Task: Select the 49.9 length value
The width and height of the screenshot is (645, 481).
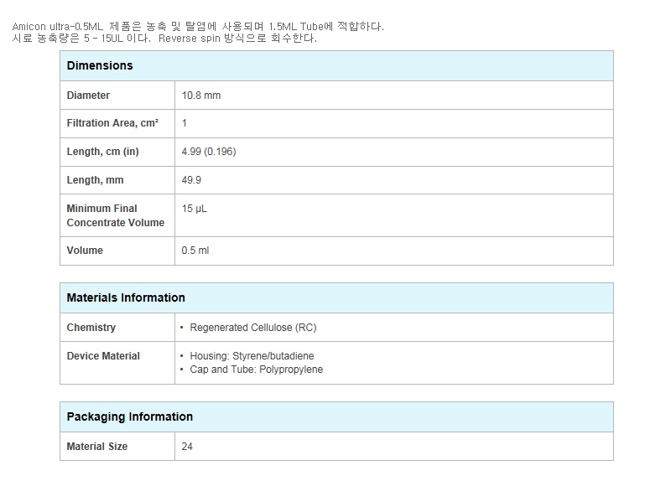Action: coord(191,180)
